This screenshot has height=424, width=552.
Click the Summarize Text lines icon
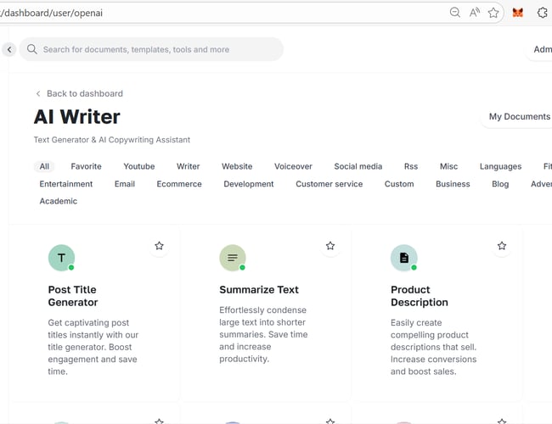[x=233, y=258]
